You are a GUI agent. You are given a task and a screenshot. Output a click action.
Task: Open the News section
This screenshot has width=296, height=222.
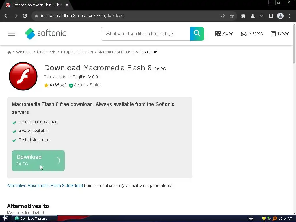280,34
